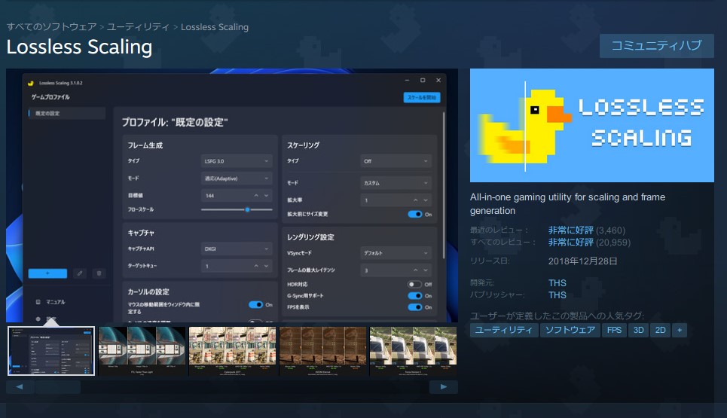Select the 'ユーティリティ' tag
The image size is (727, 418).
504,330
